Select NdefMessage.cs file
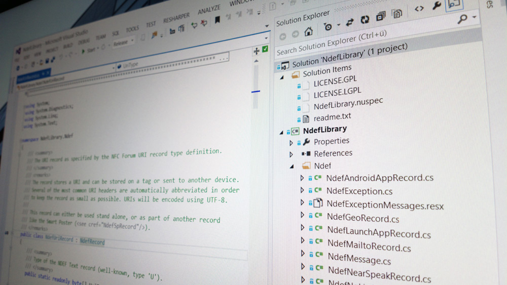 (x=359, y=259)
